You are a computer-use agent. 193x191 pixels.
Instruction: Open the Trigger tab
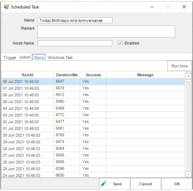point(10,58)
